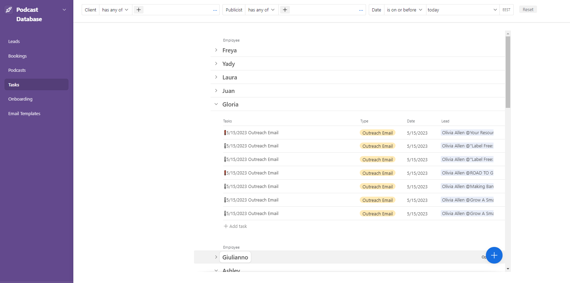Open the 'today' date value dropdown
This screenshot has width=570, height=283.
(x=462, y=10)
